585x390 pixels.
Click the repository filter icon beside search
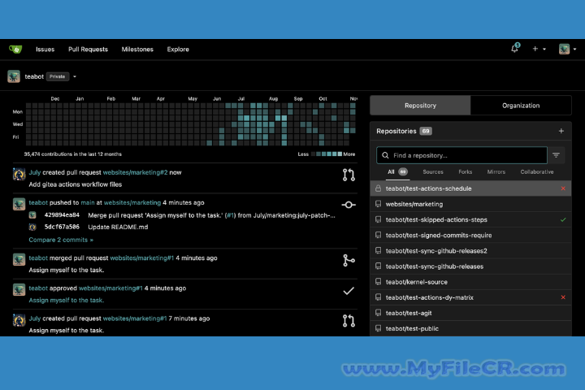click(557, 155)
